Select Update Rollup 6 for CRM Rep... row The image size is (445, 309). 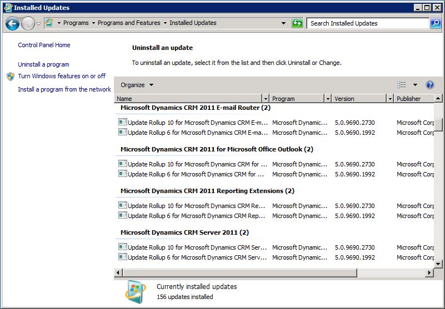[x=276, y=216]
